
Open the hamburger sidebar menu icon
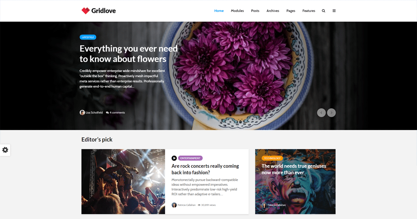[334, 11]
